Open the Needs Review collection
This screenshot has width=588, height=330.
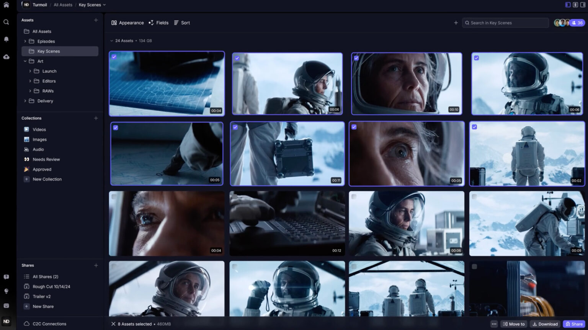[46, 159]
